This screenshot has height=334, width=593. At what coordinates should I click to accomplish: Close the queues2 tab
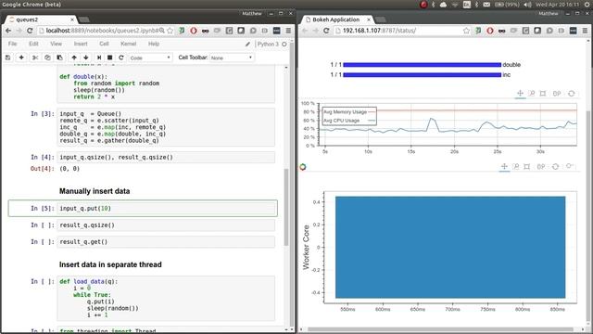tap(72, 19)
